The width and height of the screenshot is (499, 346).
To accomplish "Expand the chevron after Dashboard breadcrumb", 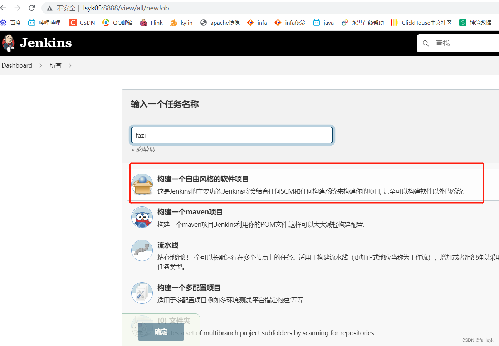I will (41, 65).
